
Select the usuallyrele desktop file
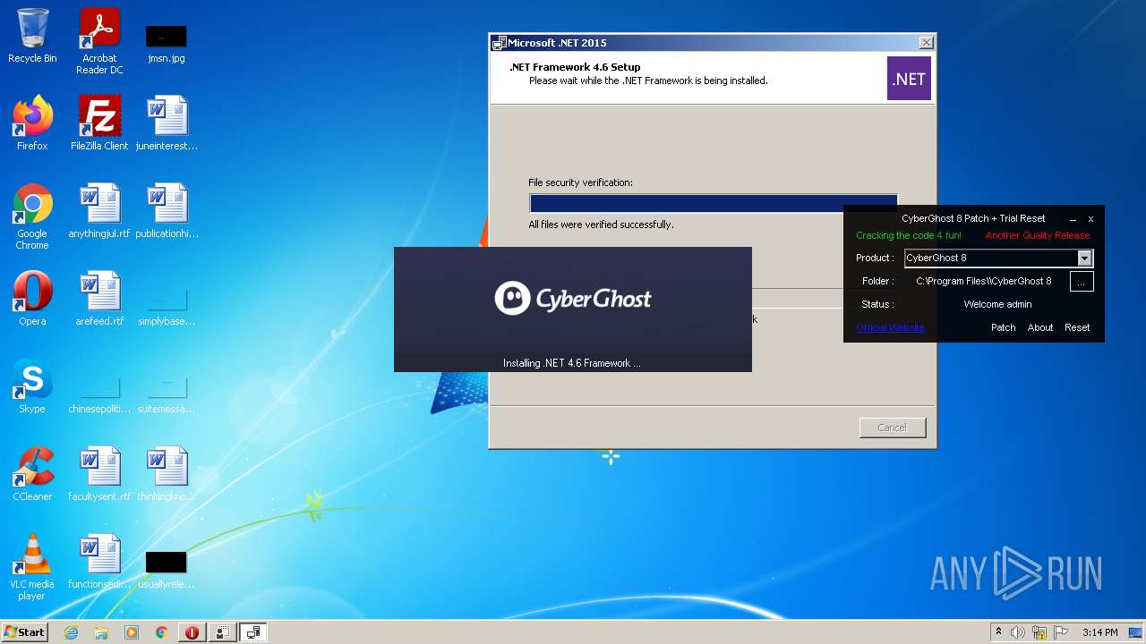click(167, 569)
